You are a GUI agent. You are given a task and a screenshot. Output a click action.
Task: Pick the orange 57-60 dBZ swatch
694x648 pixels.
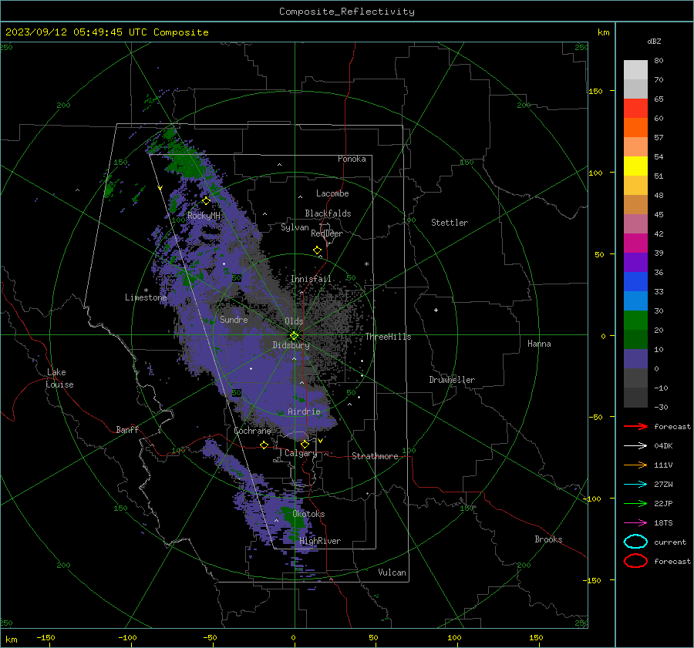point(635,127)
